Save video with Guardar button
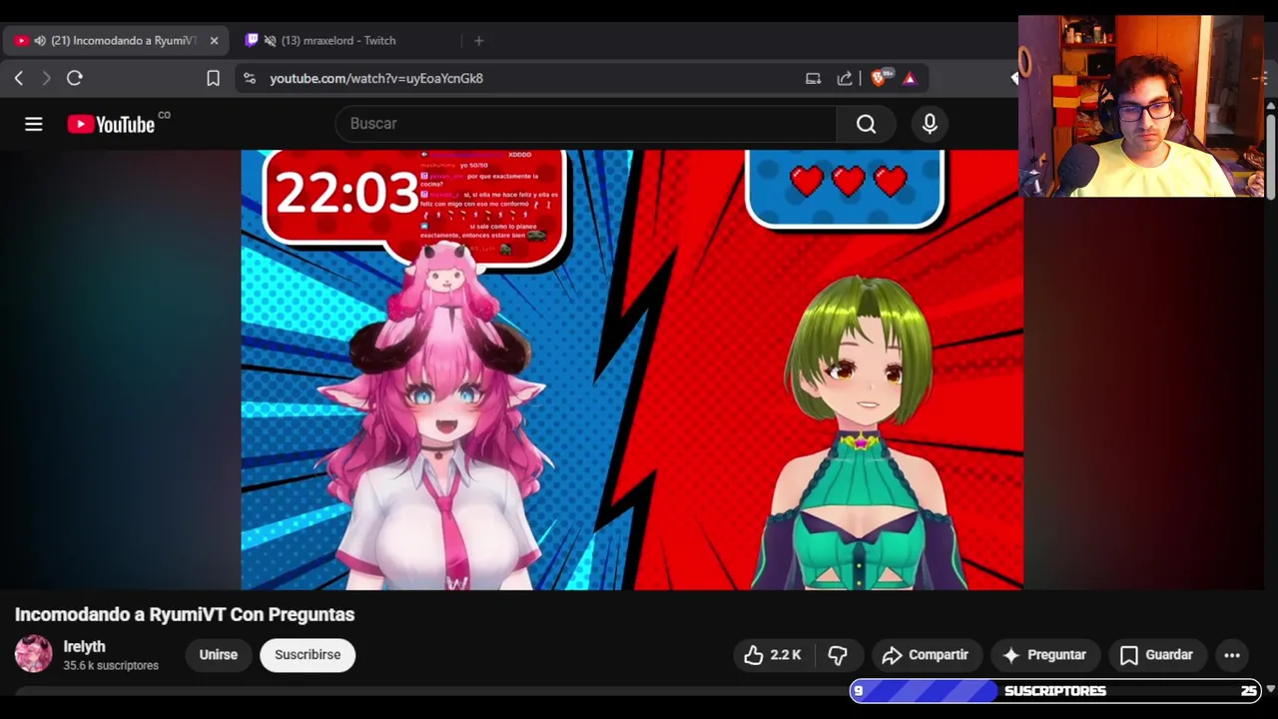The width and height of the screenshot is (1278, 719). tap(1156, 655)
